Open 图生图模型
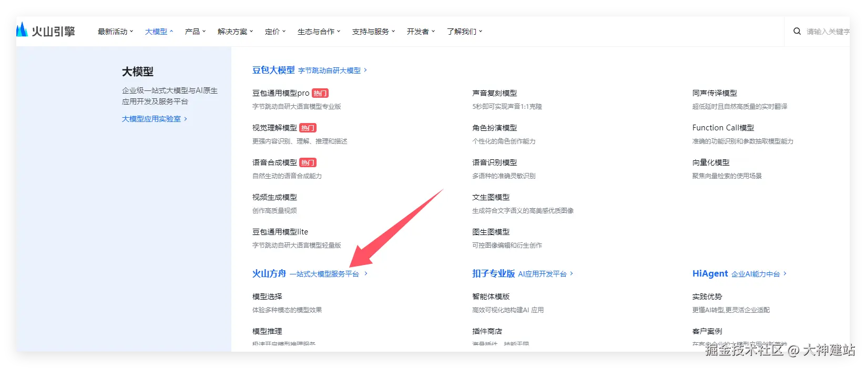Viewport: 866px width, 368px height. click(491, 232)
